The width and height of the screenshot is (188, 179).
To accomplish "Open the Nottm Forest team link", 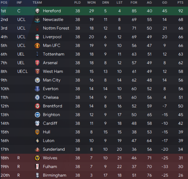I will pyautogui.click(x=56, y=28).
